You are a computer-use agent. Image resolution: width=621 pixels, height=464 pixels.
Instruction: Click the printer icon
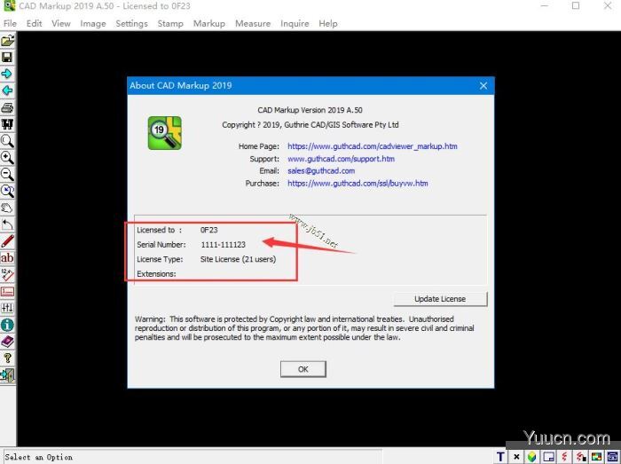[7, 107]
